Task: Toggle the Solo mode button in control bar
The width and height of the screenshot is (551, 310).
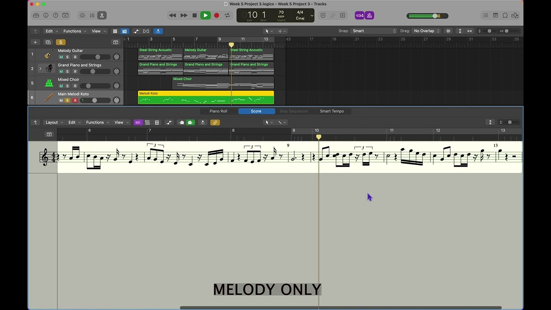Action: coord(343,15)
